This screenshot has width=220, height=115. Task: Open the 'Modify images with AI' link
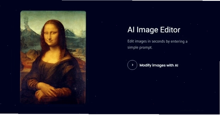click(x=159, y=65)
